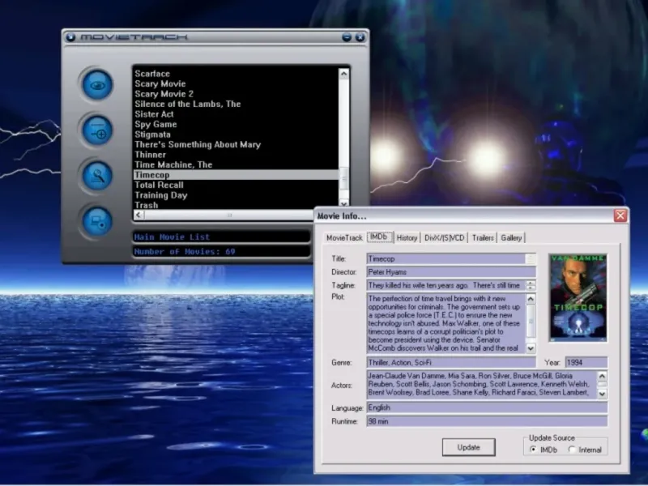Viewport: 648px width, 486px height.
Task: Click the Tagline field up arrow
Action: point(531,282)
